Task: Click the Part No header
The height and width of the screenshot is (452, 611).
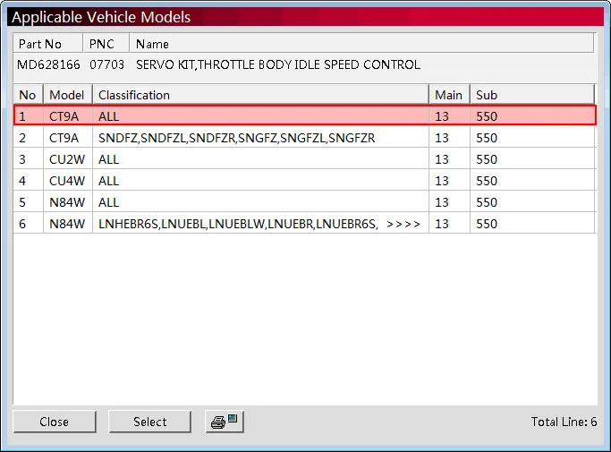Action: click(48, 44)
